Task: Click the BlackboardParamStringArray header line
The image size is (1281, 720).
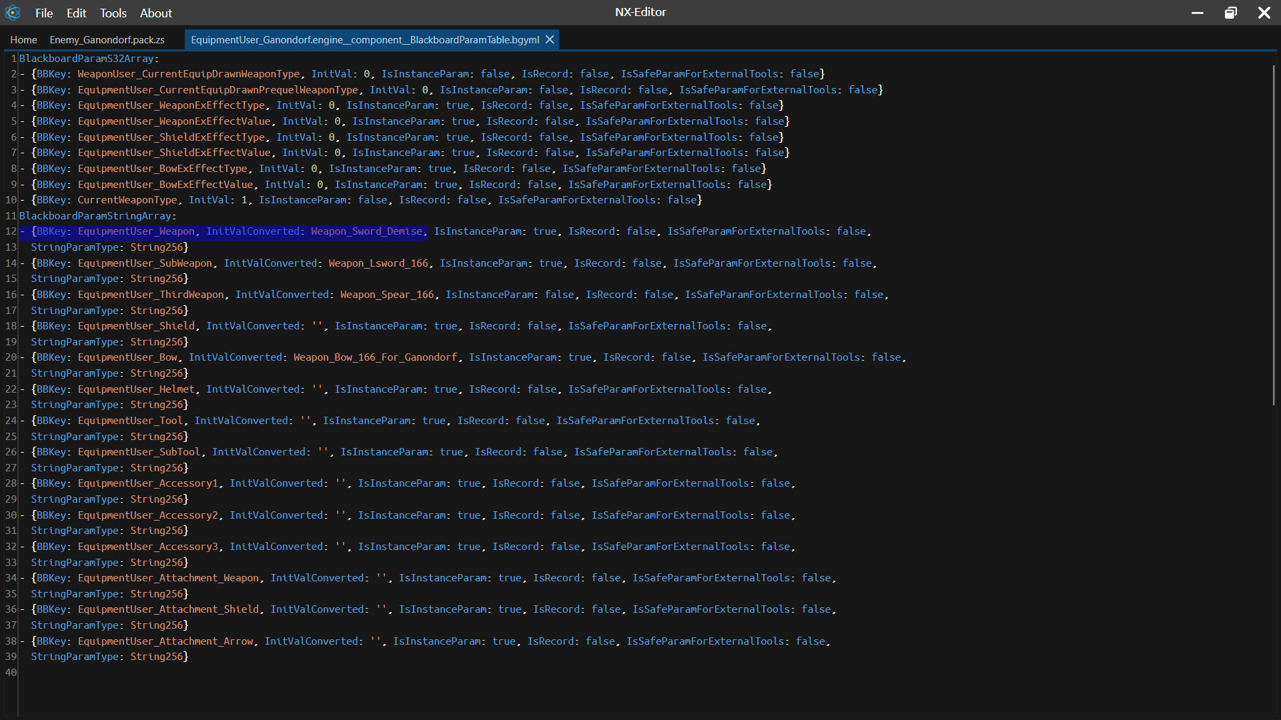Action: click(97, 216)
